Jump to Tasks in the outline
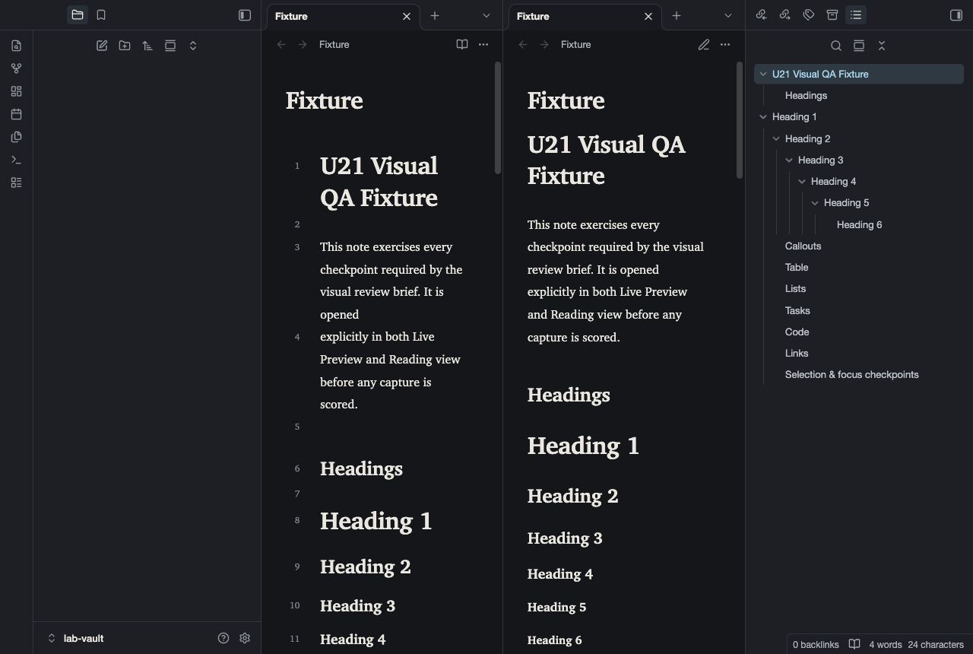 (797, 310)
